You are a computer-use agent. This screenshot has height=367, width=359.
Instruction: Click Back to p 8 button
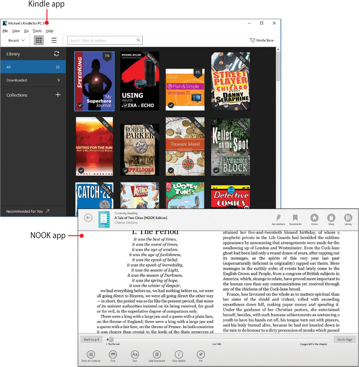coord(91,339)
